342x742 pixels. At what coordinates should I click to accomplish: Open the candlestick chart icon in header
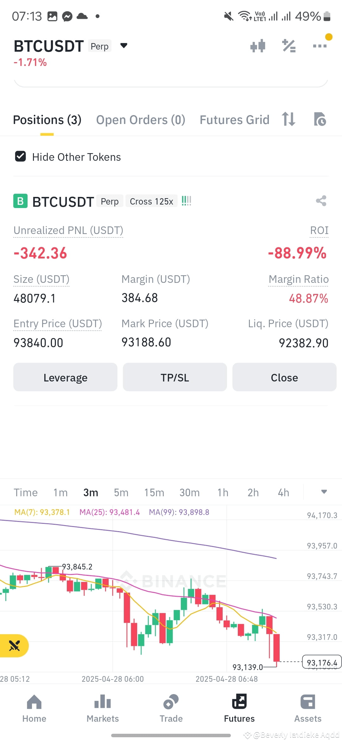(258, 46)
